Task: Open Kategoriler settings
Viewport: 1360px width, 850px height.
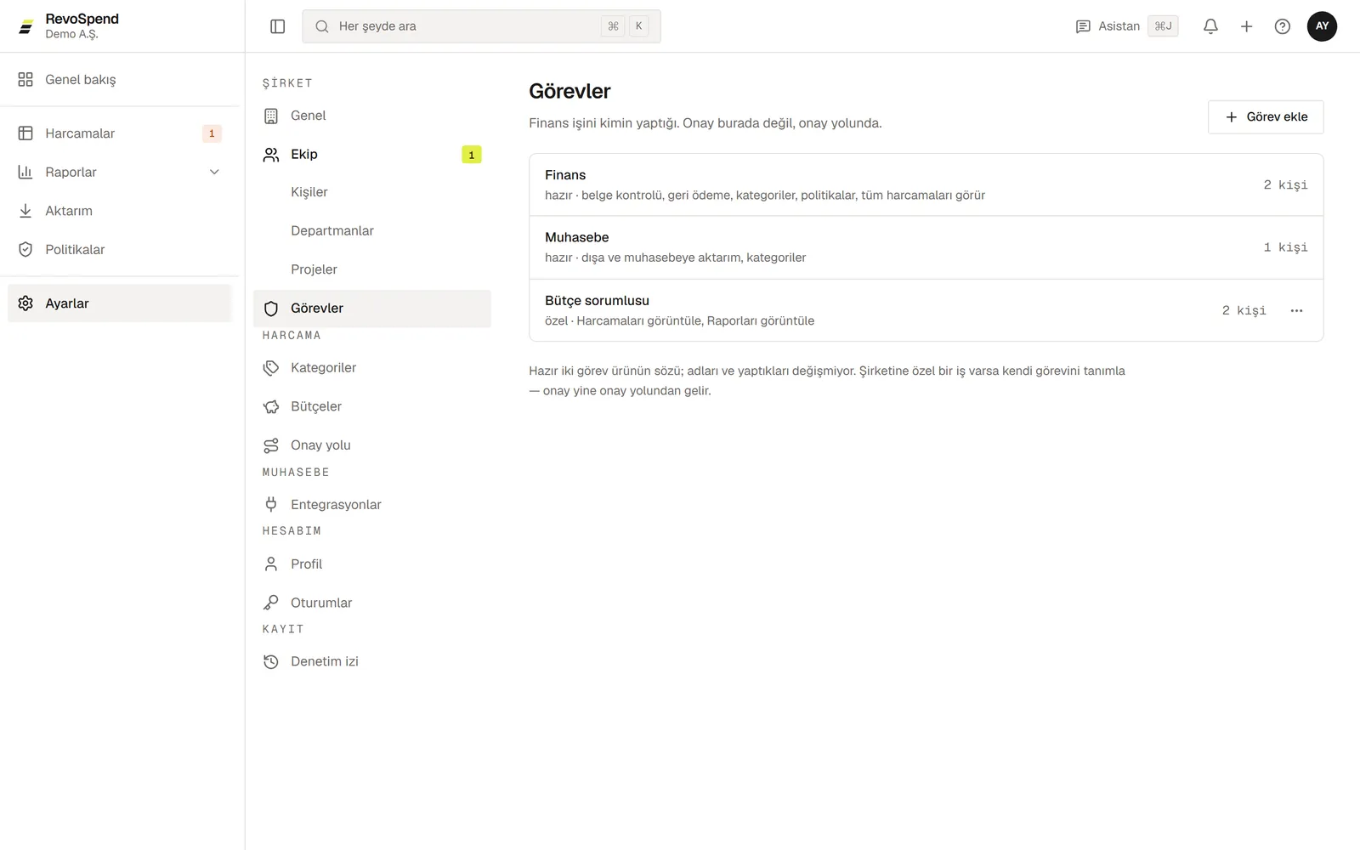Action: click(371, 367)
